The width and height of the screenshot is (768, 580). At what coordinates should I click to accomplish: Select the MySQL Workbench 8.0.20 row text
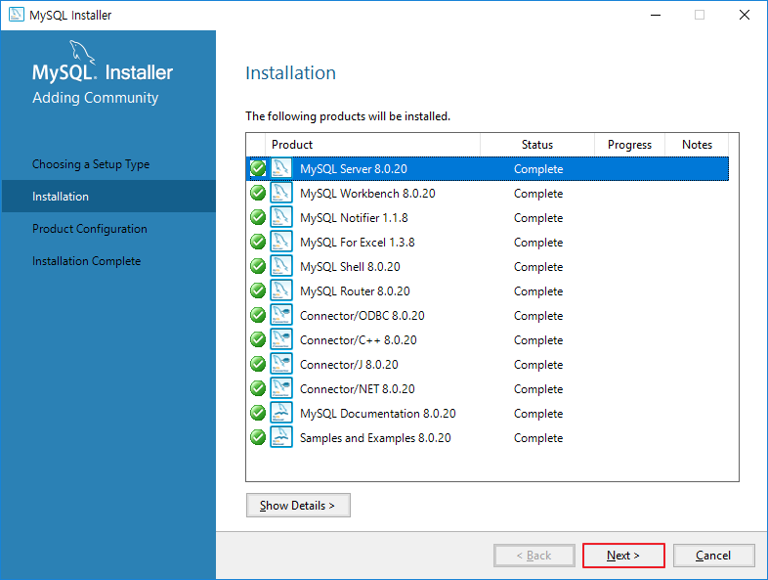[x=367, y=194]
